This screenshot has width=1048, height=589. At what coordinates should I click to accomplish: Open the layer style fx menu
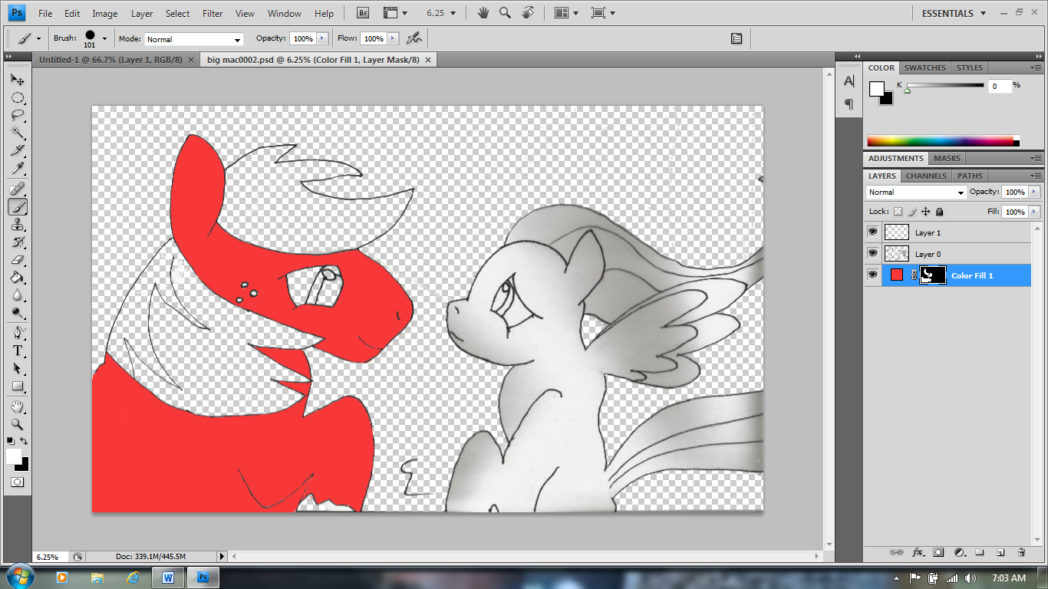point(918,552)
